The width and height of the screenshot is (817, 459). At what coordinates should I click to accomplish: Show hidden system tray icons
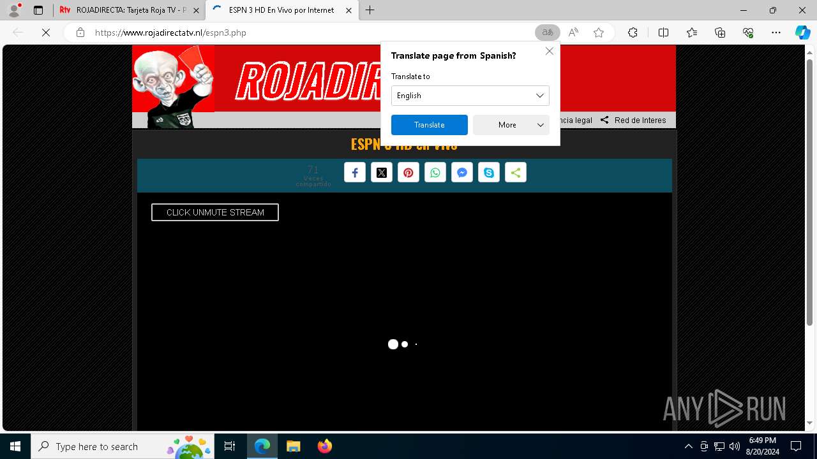(x=688, y=446)
